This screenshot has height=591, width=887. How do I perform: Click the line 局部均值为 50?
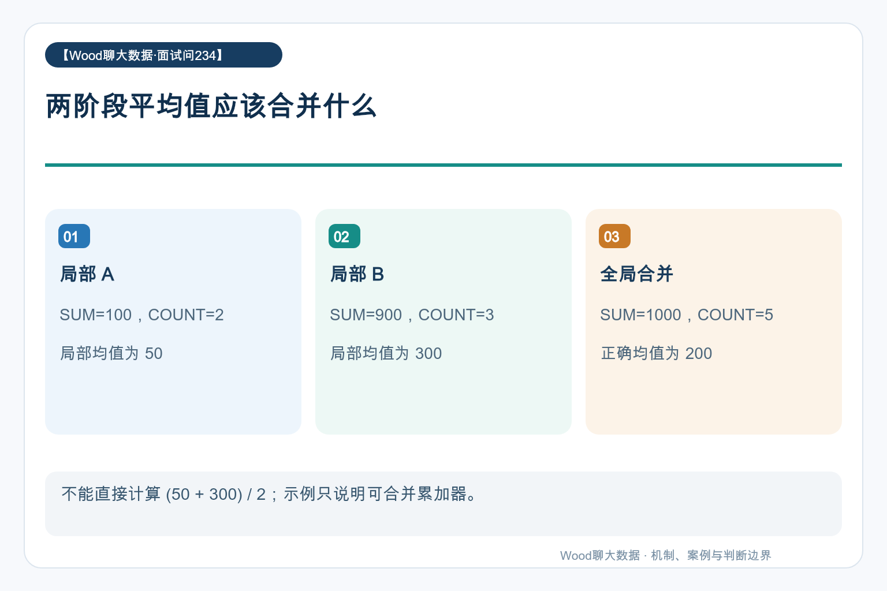[111, 353]
